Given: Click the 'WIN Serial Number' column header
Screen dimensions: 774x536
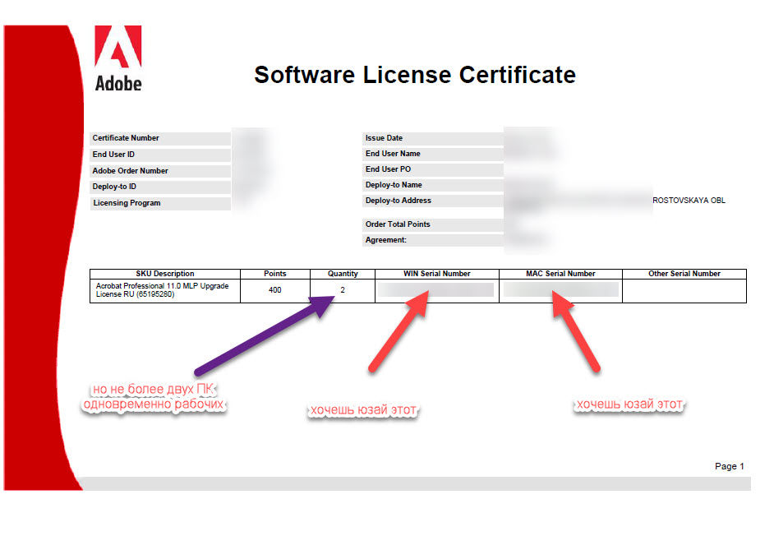Looking at the screenshot, I should [437, 274].
